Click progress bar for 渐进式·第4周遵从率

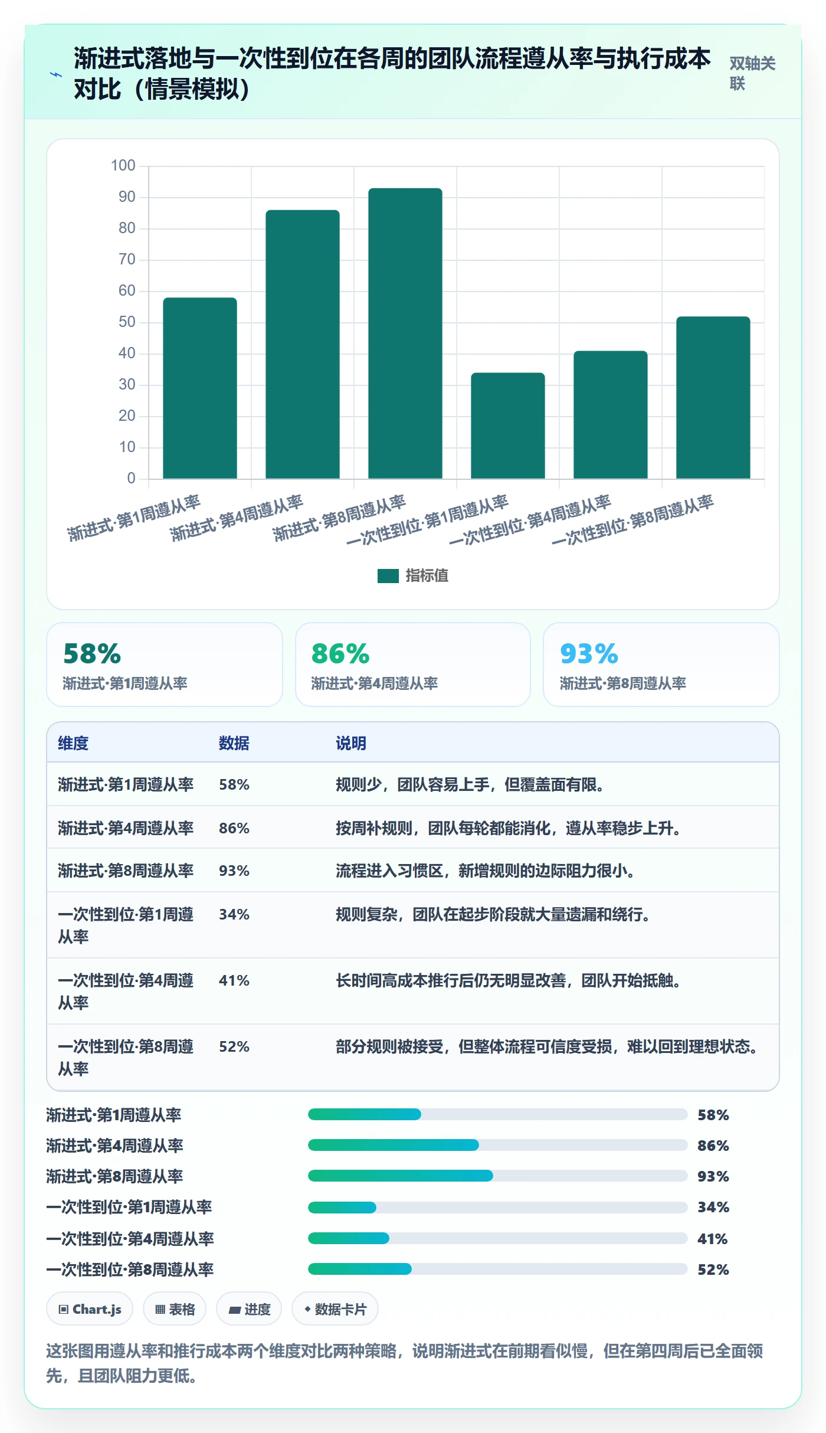point(498,1145)
